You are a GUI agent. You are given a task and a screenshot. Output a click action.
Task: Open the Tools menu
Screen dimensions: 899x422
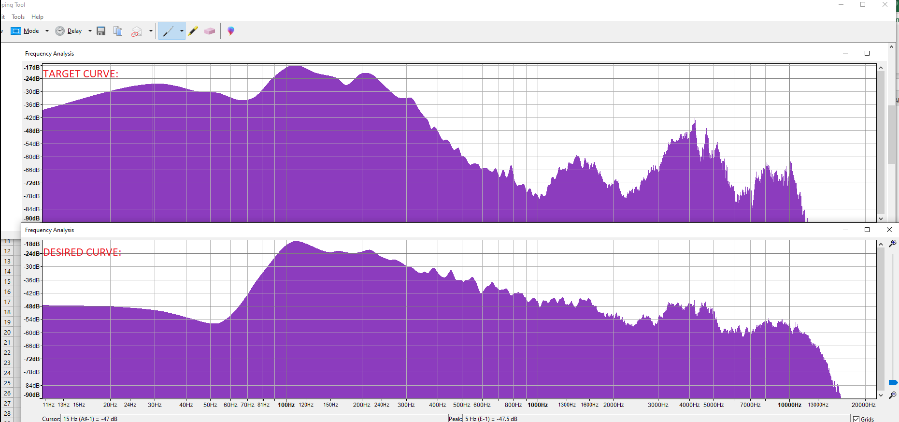click(x=18, y=17)
